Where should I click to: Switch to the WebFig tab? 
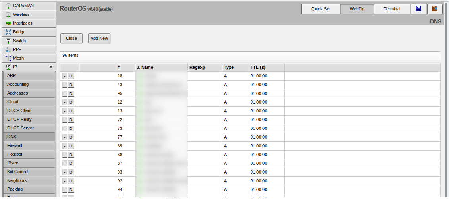357,9
